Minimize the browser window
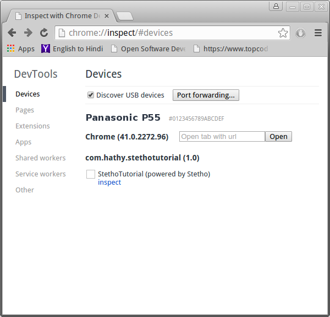Screen dimensions: 330x317 (293, 7)
